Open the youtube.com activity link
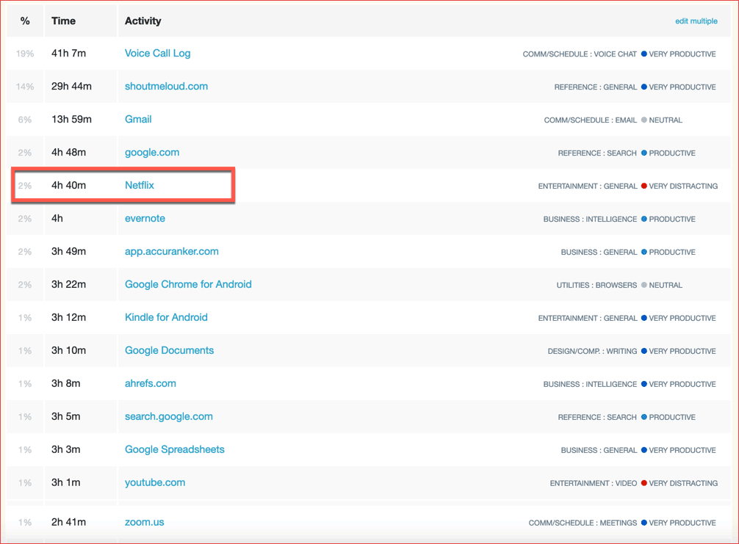This screenshot has height=544, width=739. tap(155, 483)
